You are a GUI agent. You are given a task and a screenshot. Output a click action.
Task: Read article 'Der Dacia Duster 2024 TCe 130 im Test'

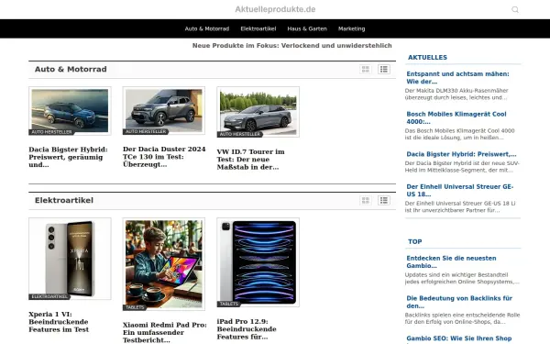(164, 157)
